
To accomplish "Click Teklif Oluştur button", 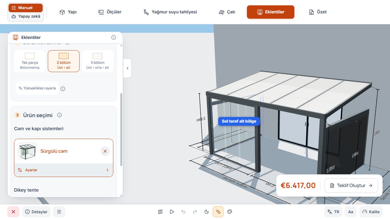I will click(351, 186).
